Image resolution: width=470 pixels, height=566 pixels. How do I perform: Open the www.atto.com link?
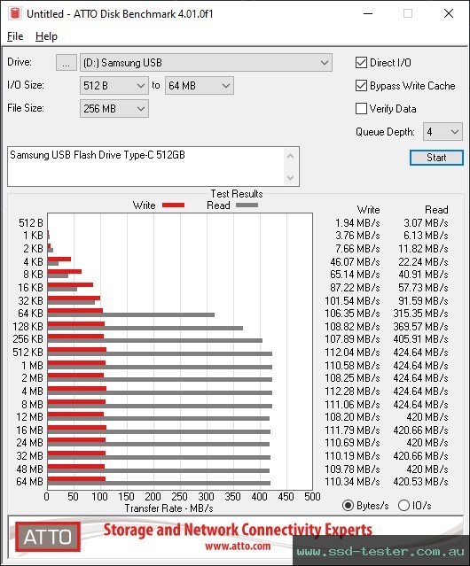click(238, 547)
